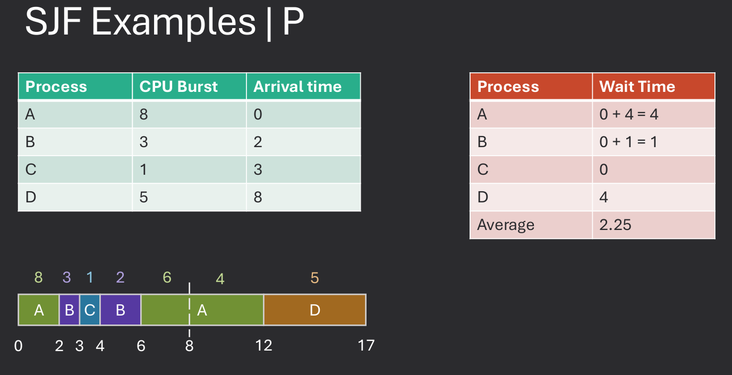Select the red "Wait Time" column header
Viewport: 732px width, 375px height.
[x=637, y=87]
